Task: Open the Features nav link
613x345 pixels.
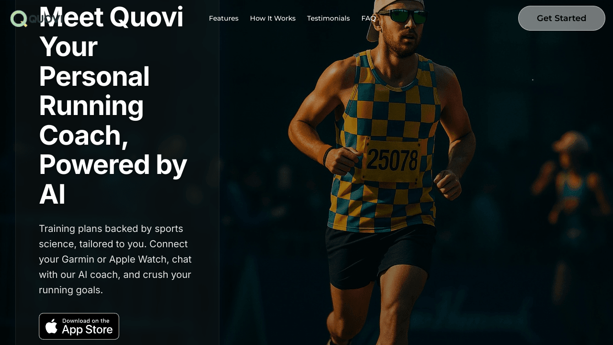Action: pyautogui.click(x=224, y=18)
